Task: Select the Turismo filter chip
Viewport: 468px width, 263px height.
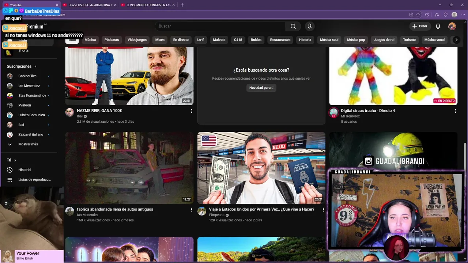Action: 409,40
